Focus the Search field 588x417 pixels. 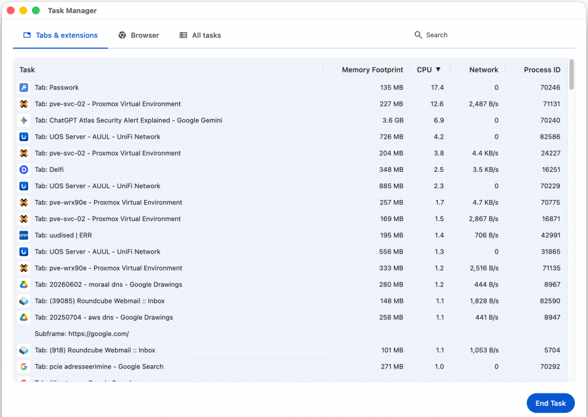click(x=431, y=35)
